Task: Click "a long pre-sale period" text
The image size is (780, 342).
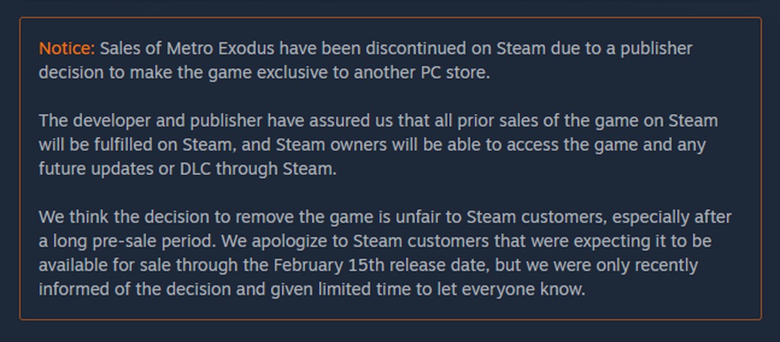Action: (x=125, y=241)
